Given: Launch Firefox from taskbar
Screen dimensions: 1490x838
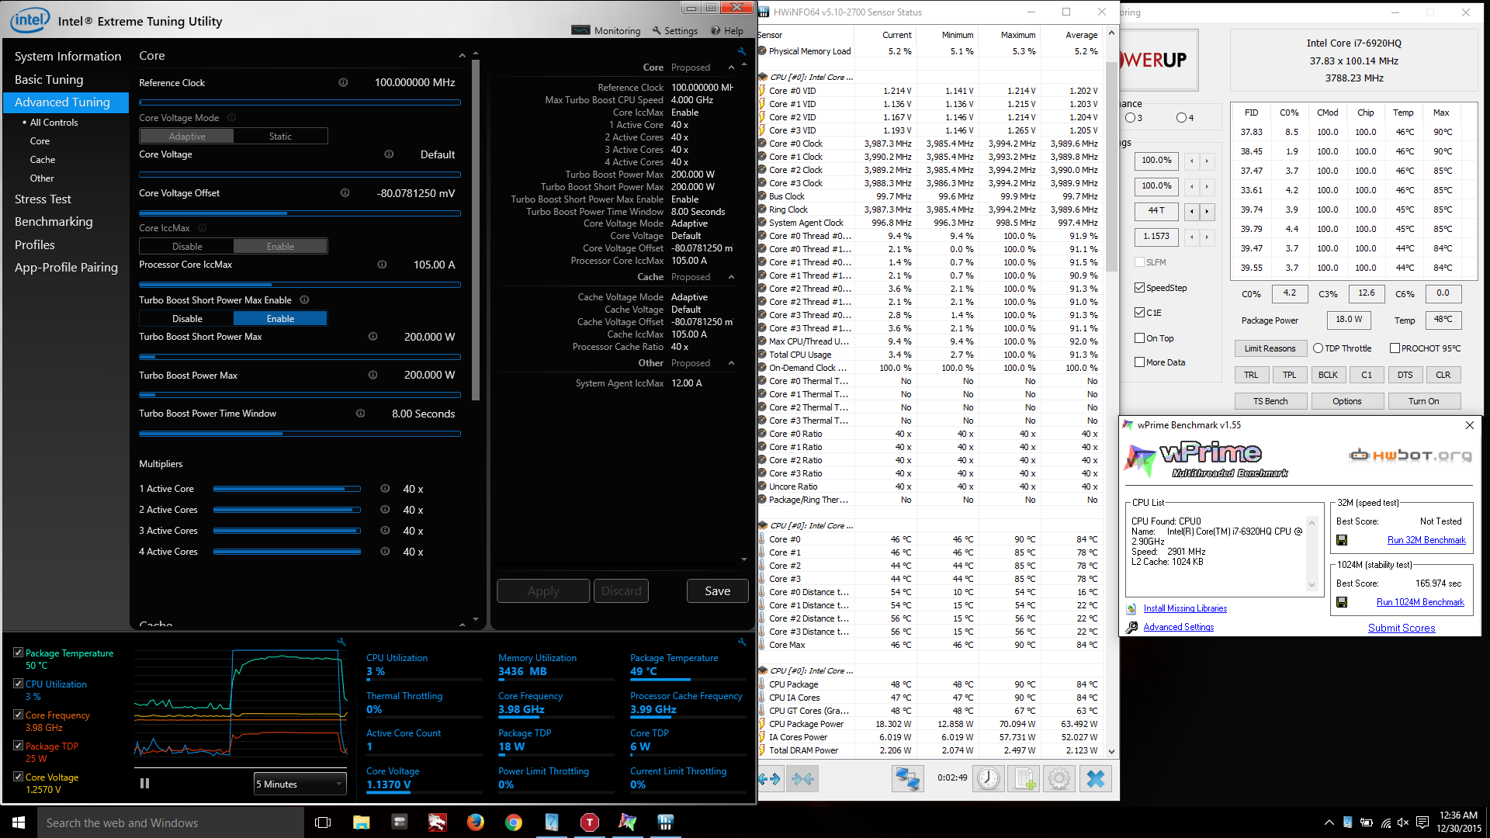Looking at the screenshot, I should click(x=476, y=822).
